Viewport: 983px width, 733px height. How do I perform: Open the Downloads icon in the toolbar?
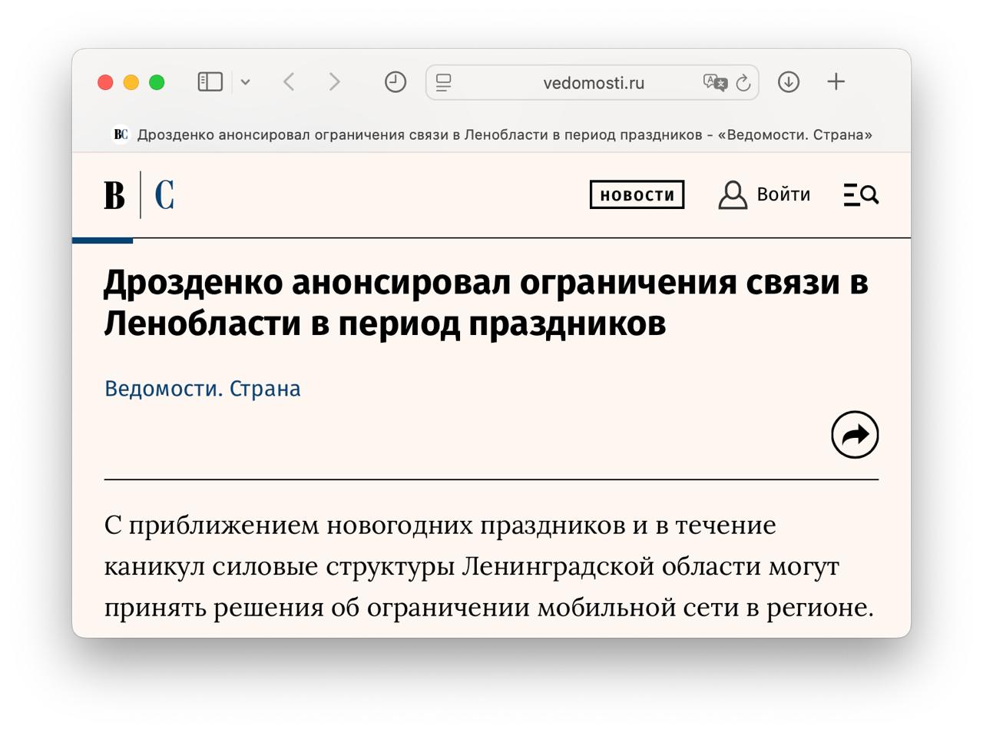tap(788, 81)
